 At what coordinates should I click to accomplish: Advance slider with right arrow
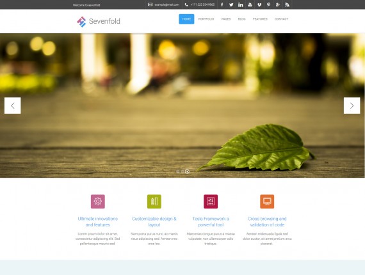pos(352,106)
